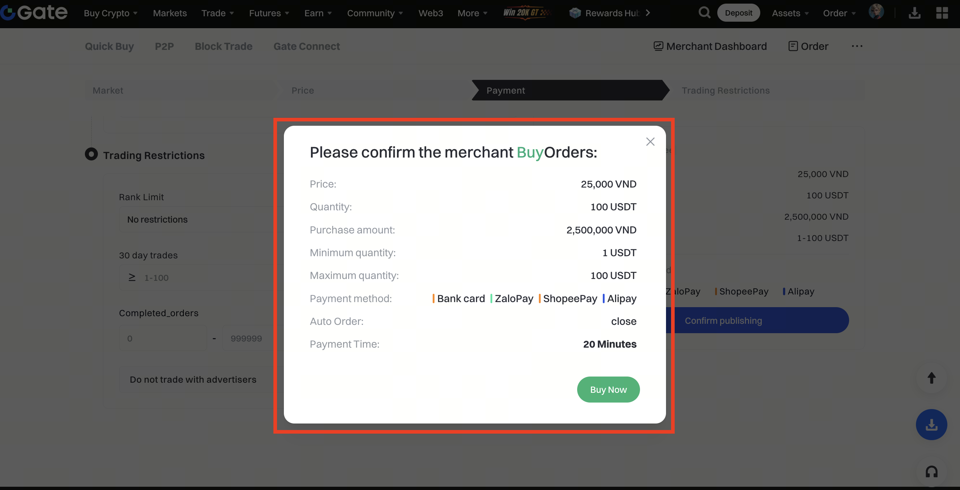Open the customer support headset icon
This screenshot has height=490, width=960.
(x=931, y=472)
